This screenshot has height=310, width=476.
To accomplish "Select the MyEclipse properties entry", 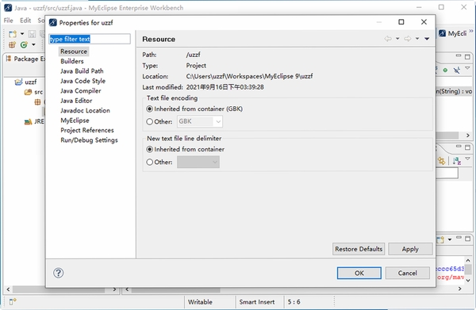I will 75,121.
